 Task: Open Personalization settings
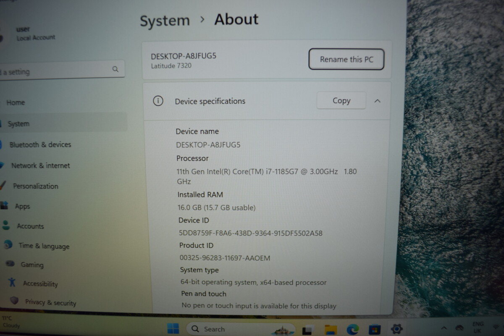click(x=36, y=186)
